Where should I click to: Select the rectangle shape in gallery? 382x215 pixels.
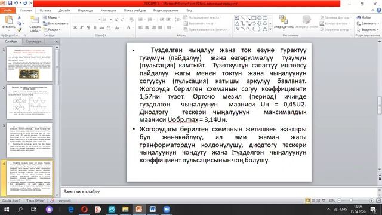254,18
